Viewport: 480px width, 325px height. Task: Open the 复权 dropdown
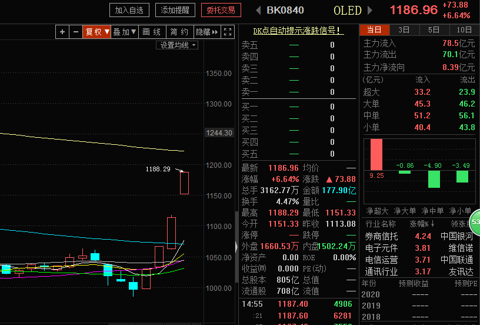pyautogui.click(x=96, y=32)
